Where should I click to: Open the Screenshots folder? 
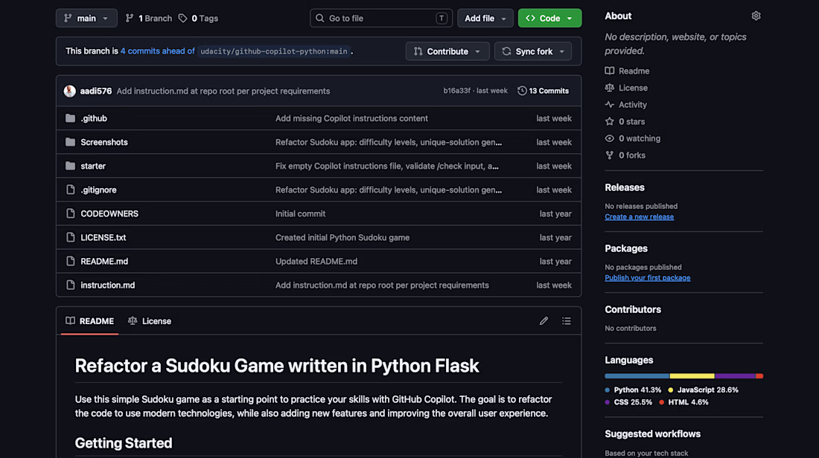(104, 142)
